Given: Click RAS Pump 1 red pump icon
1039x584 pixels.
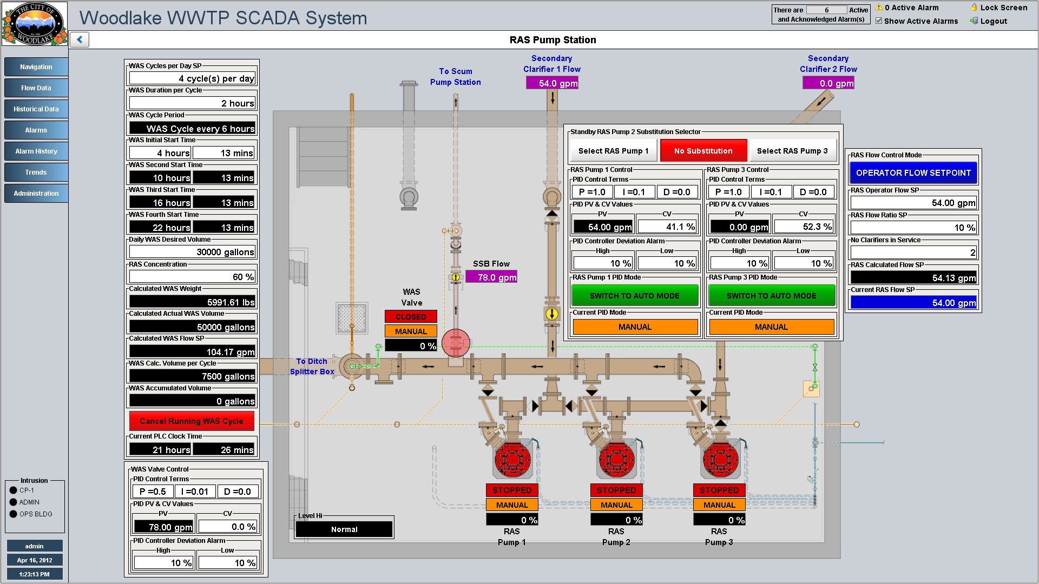Looking at the screenshot, I should (x=512, y=460).
